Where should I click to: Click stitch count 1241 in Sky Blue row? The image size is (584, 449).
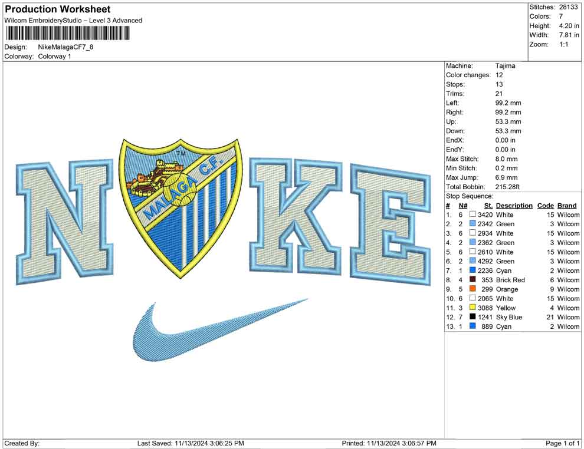(x=485, y=317)
